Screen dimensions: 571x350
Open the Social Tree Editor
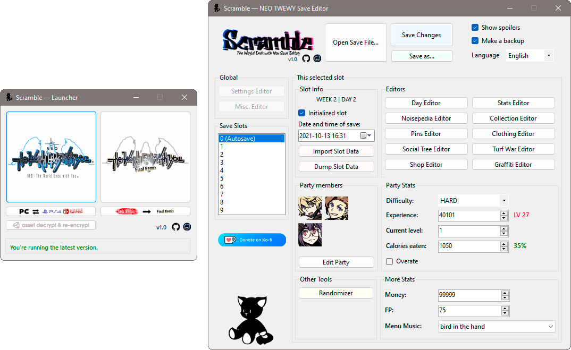click(426, 149)
